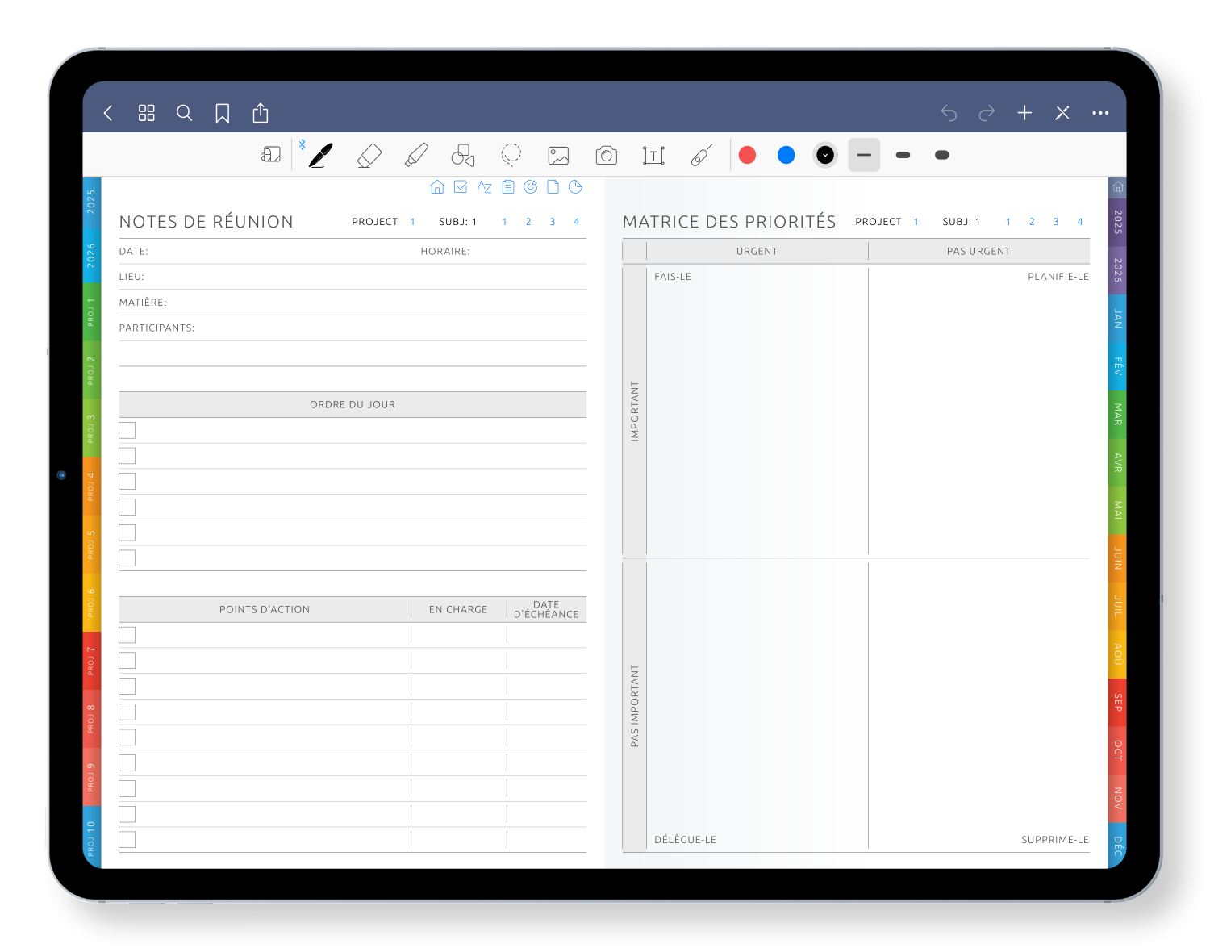Click the blank page icon in page header
This screenshot has height=948, width=1210.
click(553, 187)
